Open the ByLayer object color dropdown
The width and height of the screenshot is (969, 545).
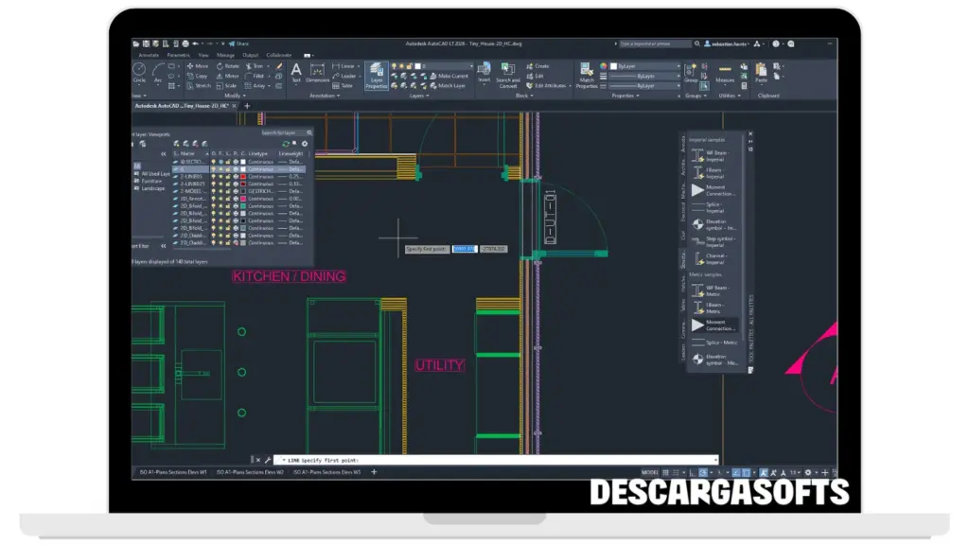pyautogui.click(x=645, y=66)
